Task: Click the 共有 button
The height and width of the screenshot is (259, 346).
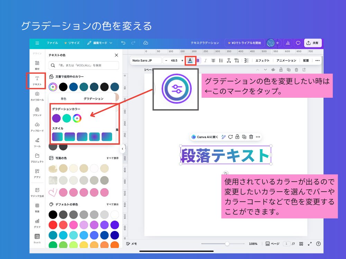Action: click(x=313, y=43)
